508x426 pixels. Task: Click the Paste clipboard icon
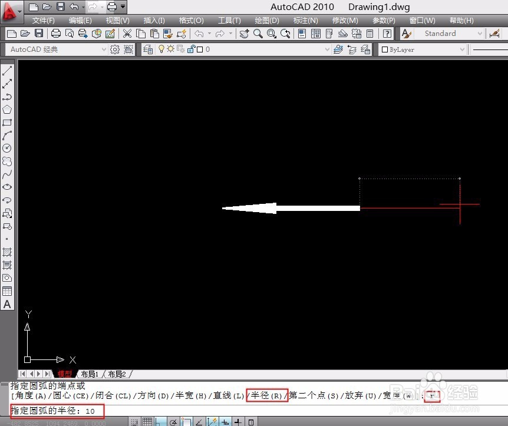tap(154, 34)
